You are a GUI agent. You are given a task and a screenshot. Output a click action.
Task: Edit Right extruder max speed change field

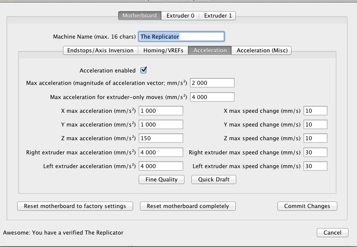315,152
